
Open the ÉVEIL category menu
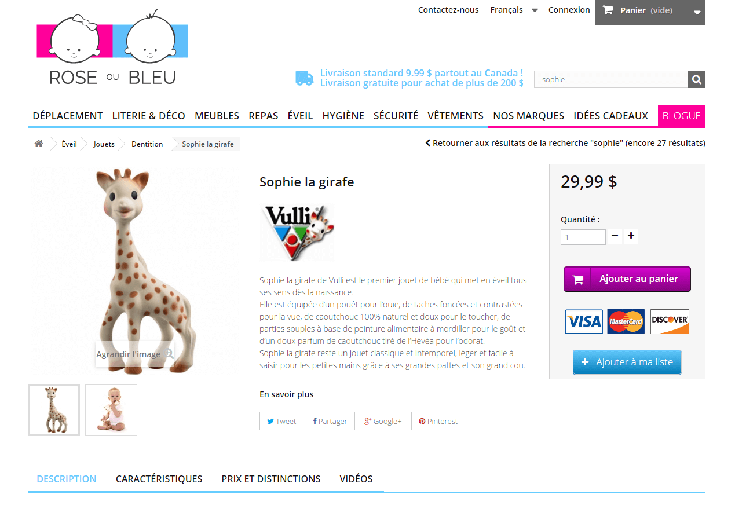point(300,116)
